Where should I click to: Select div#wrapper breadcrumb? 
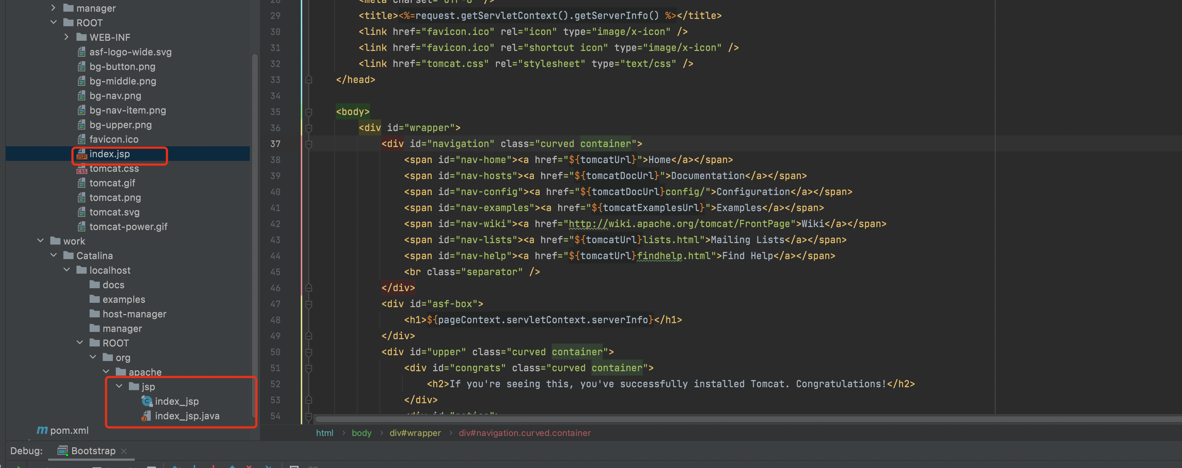click(x=415, y=433)
